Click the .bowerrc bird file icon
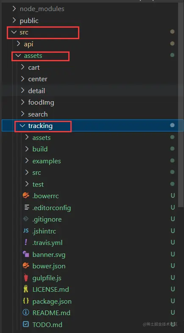 (x=26, y=195)
